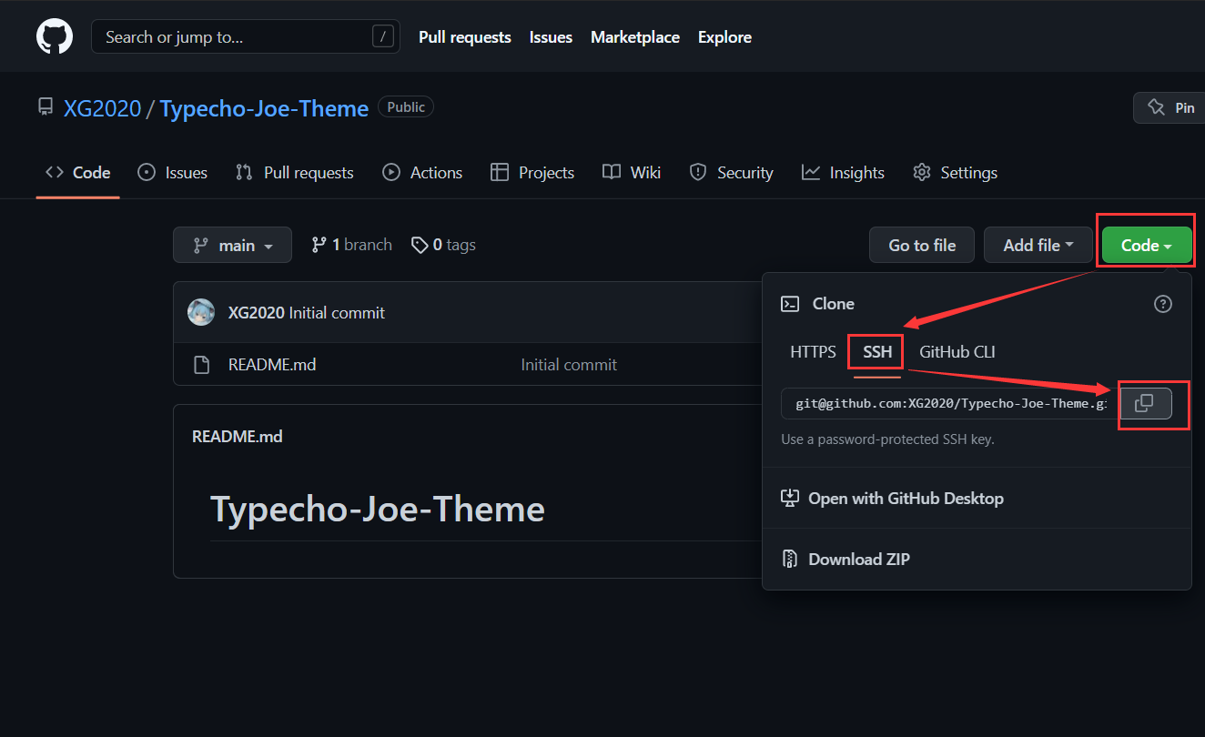Open the README.md file

[272, 365]
